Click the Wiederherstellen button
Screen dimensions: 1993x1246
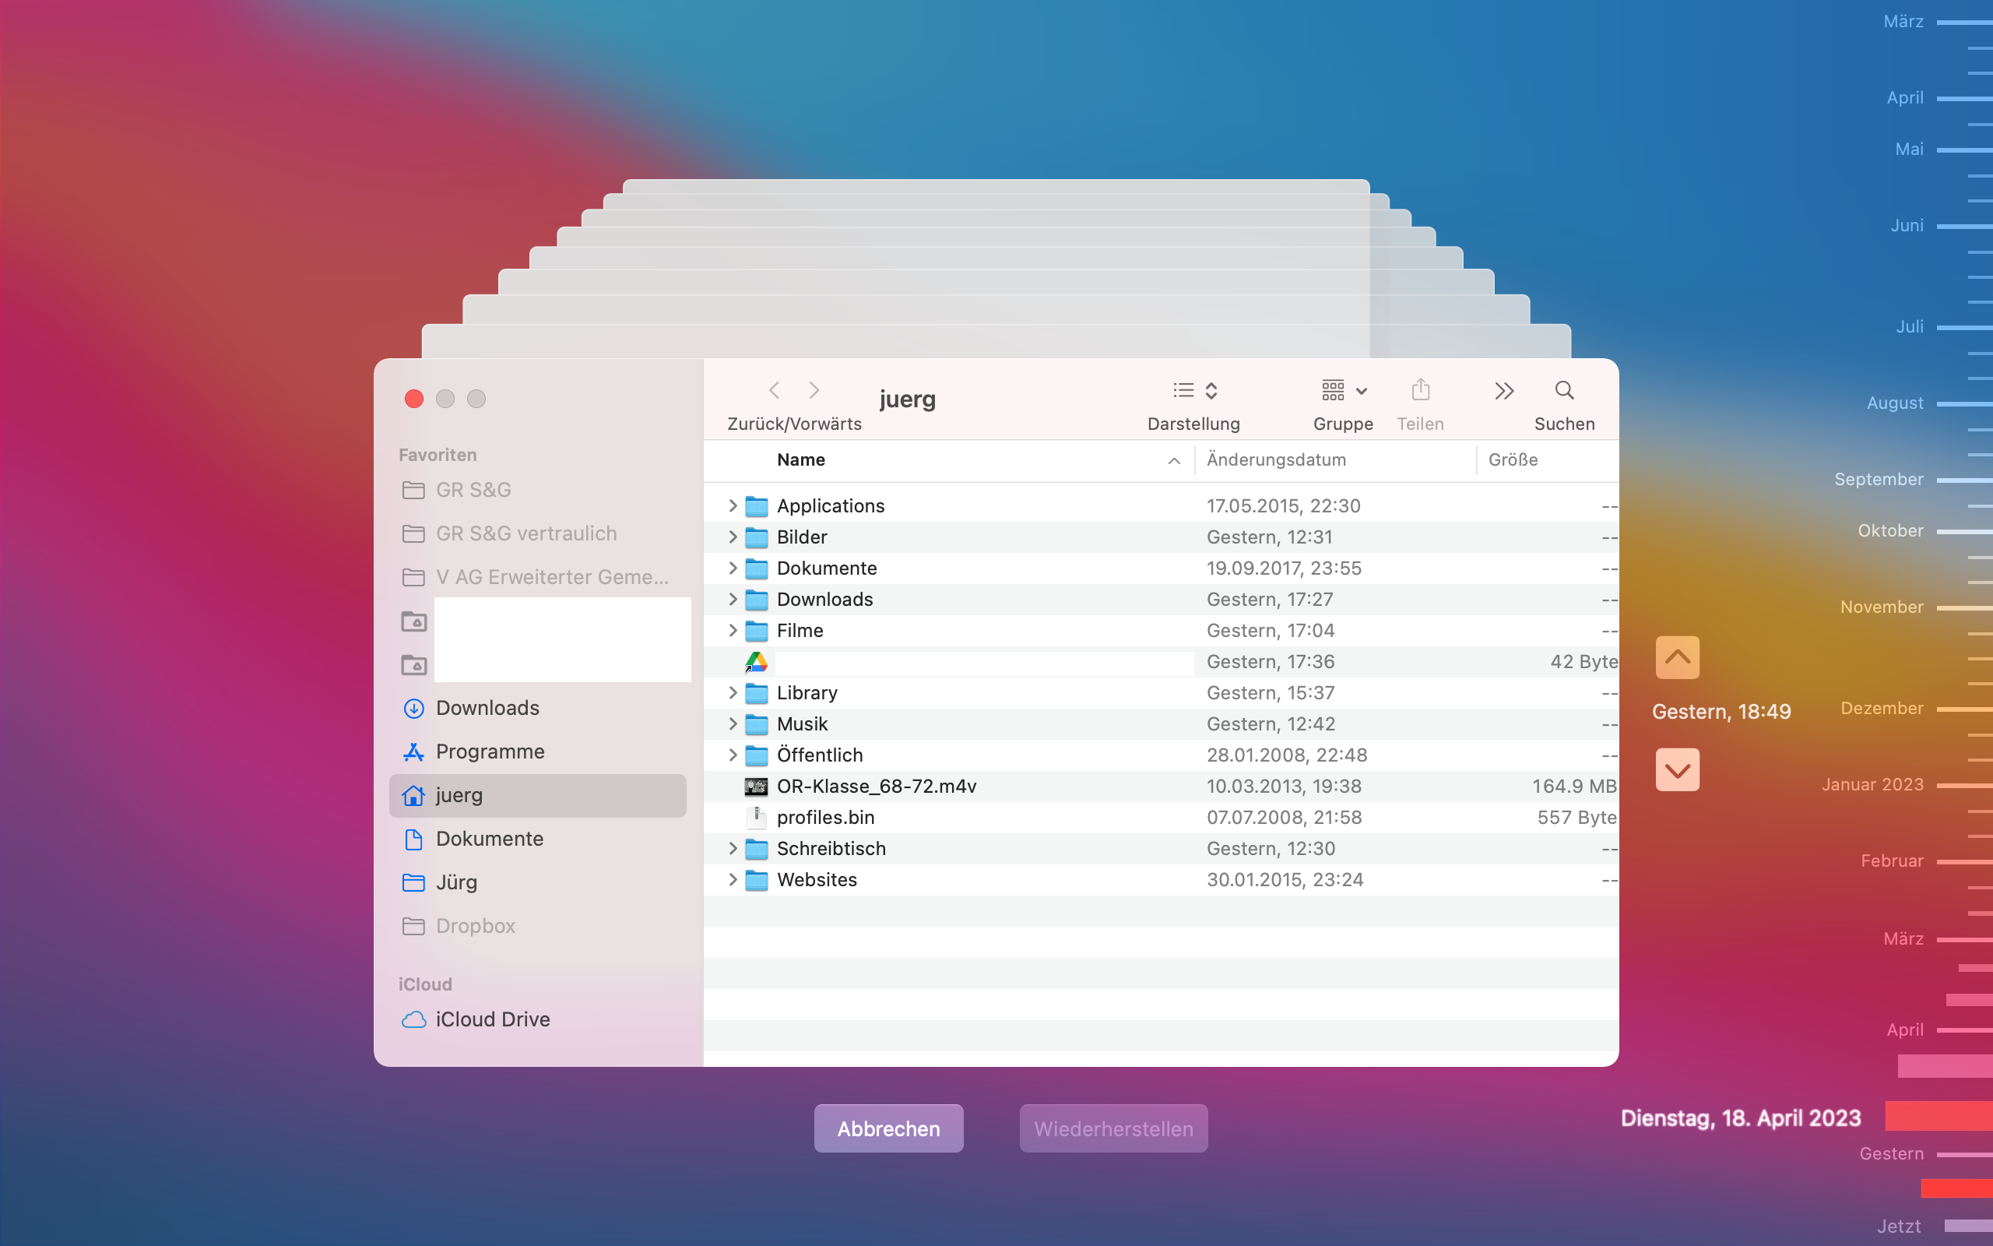tap(1112, 1128)
